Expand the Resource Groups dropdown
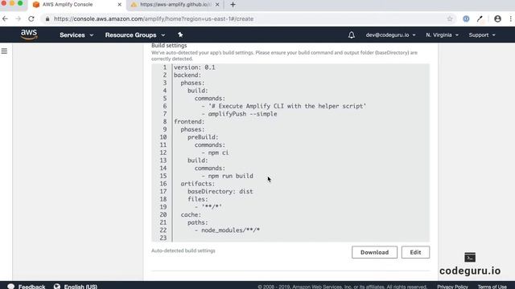The width and height of the screenshot is (515, 289). tap(135, 35)
